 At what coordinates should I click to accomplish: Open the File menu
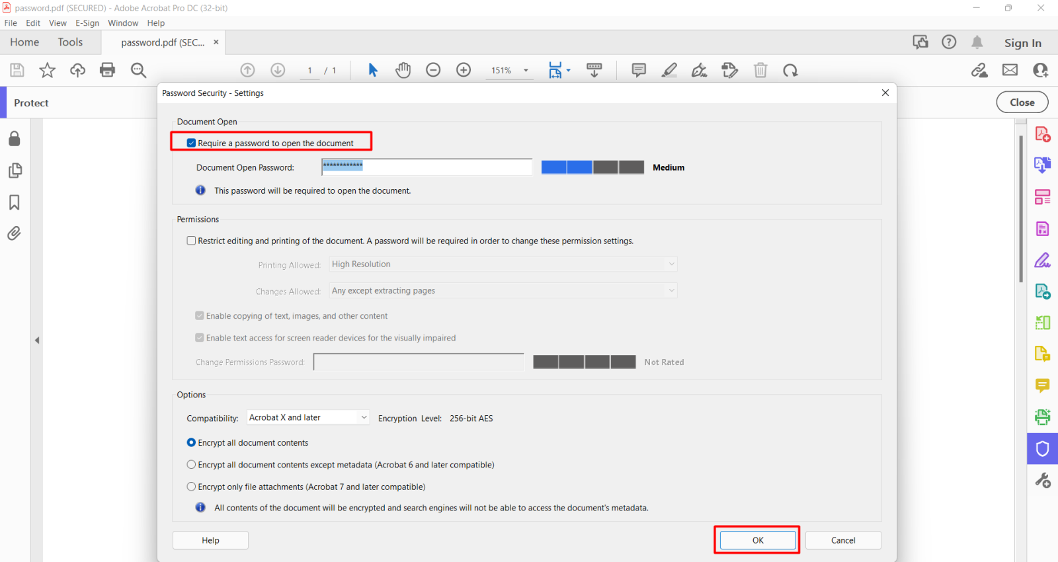pyautogui.click(x=11, y=23)
